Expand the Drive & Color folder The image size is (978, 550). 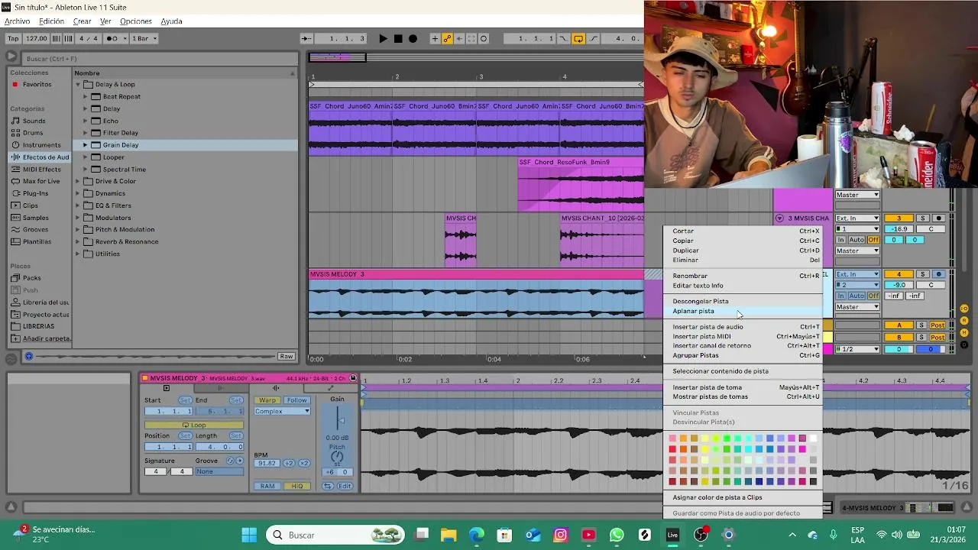click(x=78, y=181)
